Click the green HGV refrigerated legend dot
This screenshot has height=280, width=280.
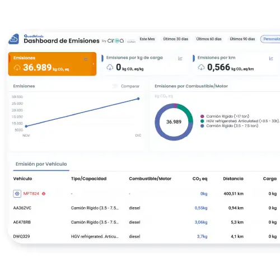pos(202,121)
